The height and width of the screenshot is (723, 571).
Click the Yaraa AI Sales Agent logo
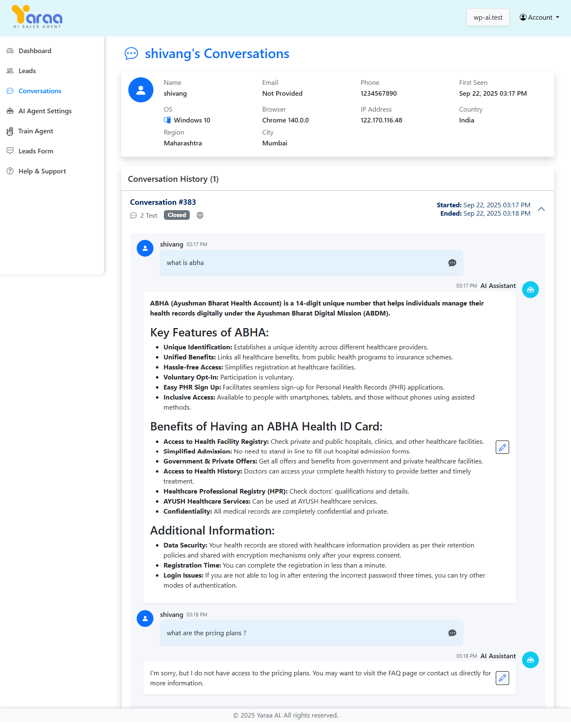tap(37, 17)
